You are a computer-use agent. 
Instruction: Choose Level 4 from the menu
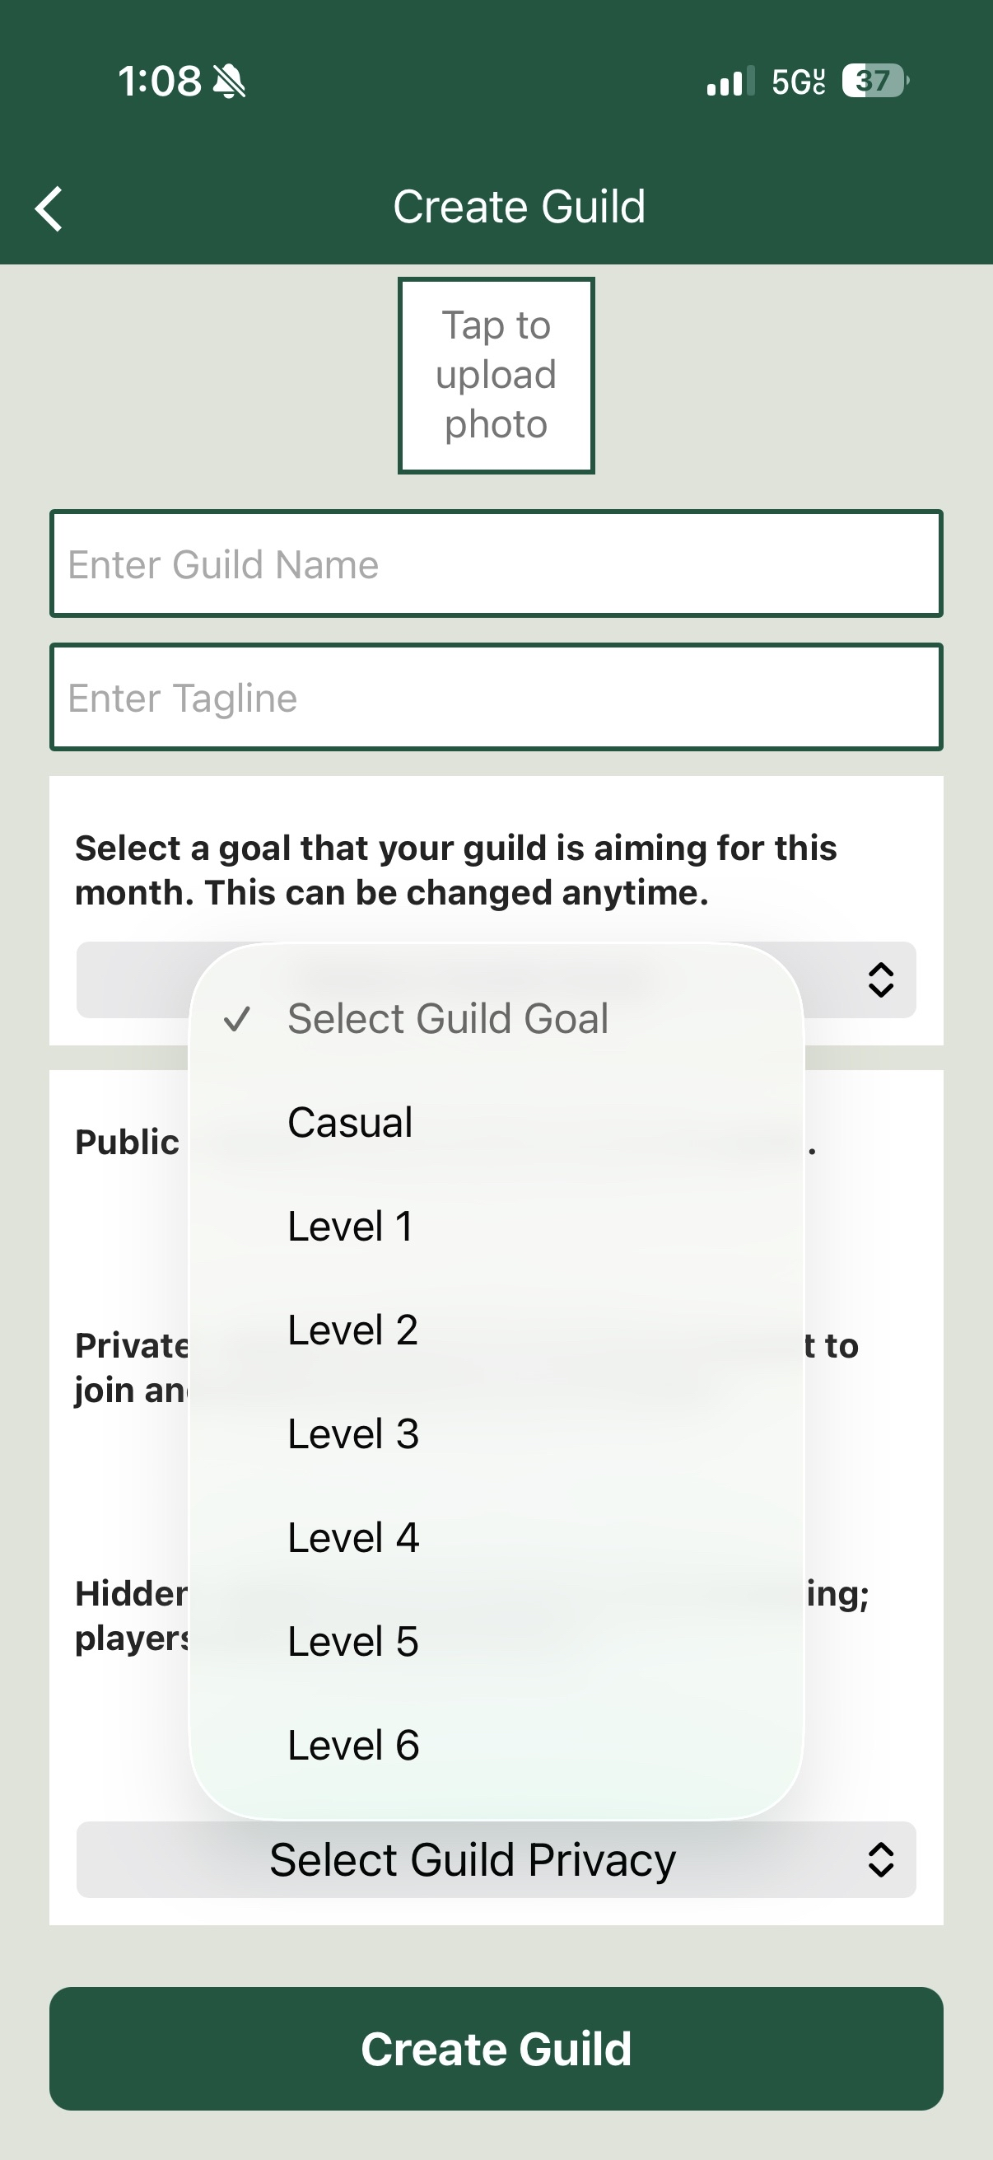352,1539
